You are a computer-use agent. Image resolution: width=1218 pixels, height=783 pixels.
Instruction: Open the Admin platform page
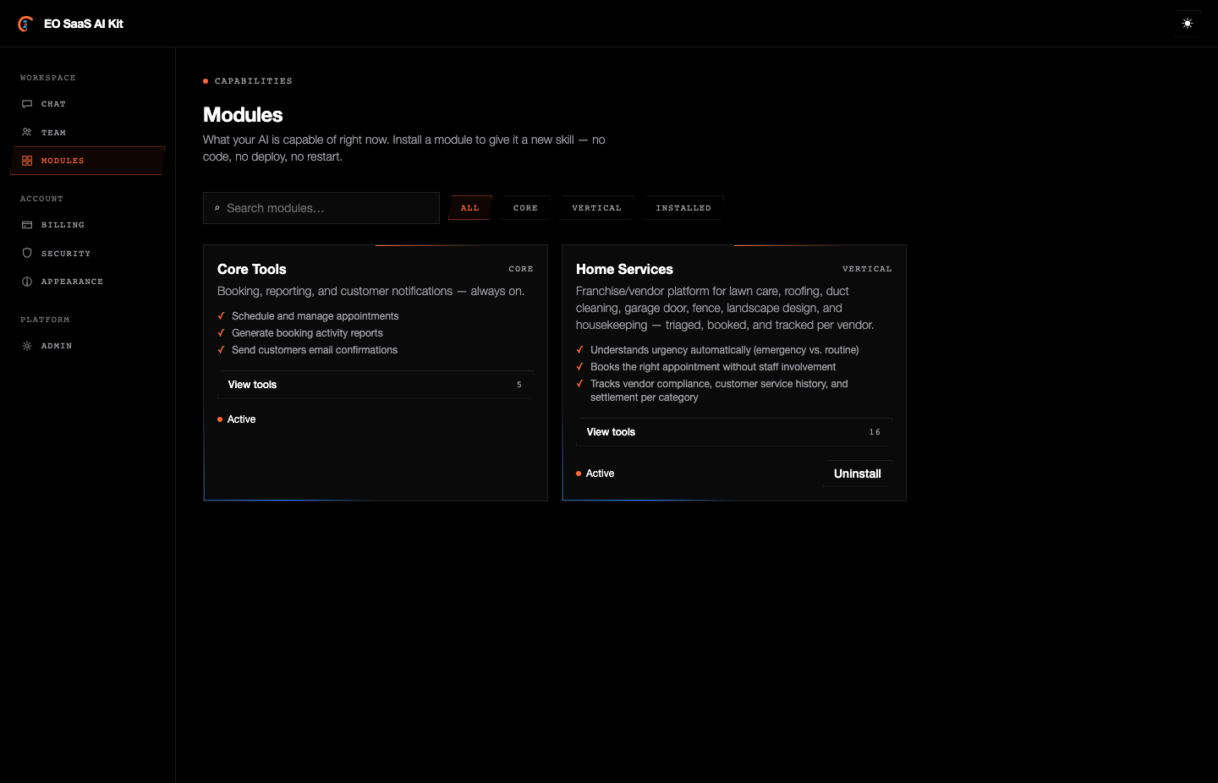(88, 346)
